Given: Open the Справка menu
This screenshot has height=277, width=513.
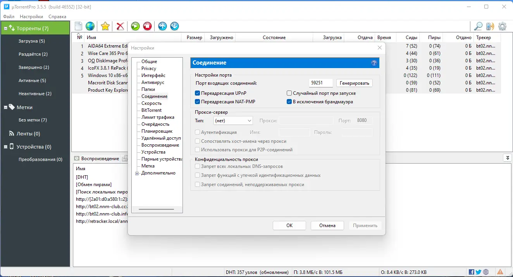Looking at the screenshot, I should point(57,17).
